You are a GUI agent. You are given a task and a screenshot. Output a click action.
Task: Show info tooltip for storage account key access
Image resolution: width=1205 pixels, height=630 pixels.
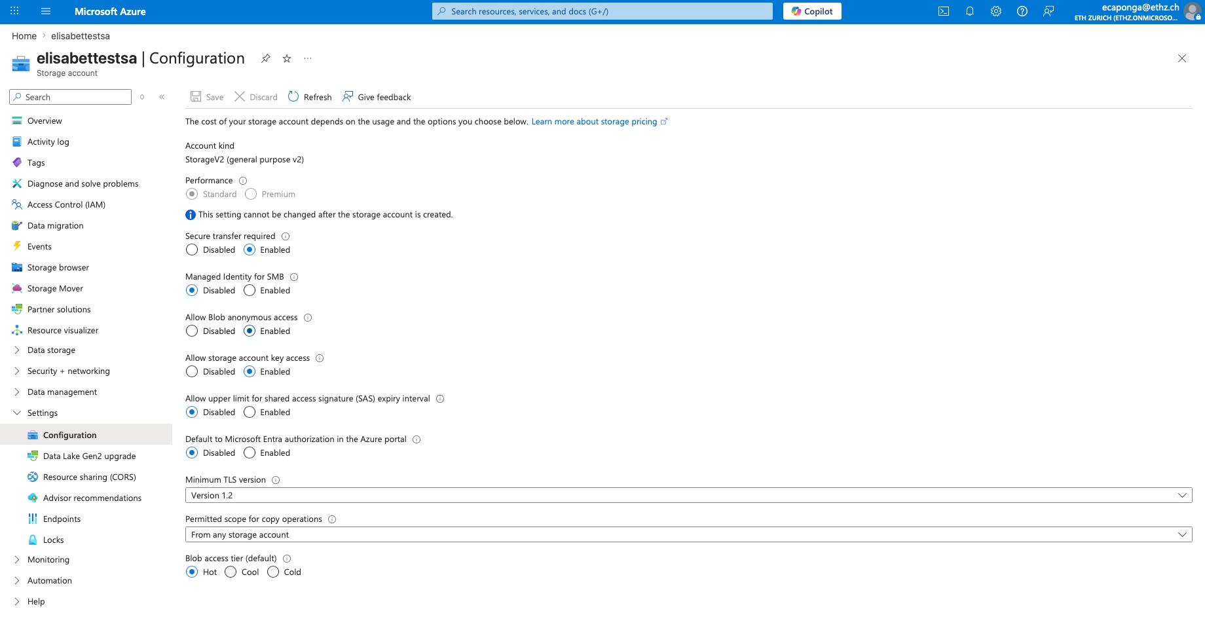click(x=320, y=358)
